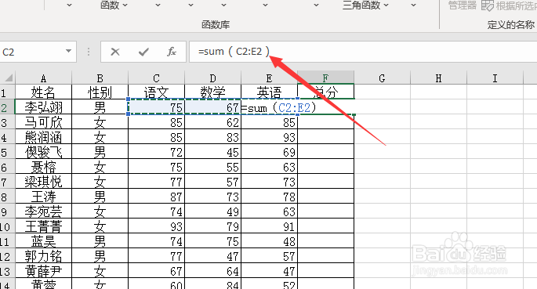Click the select-all corner triangle
This screenshot has width=537, height=289.
[8, 78]
